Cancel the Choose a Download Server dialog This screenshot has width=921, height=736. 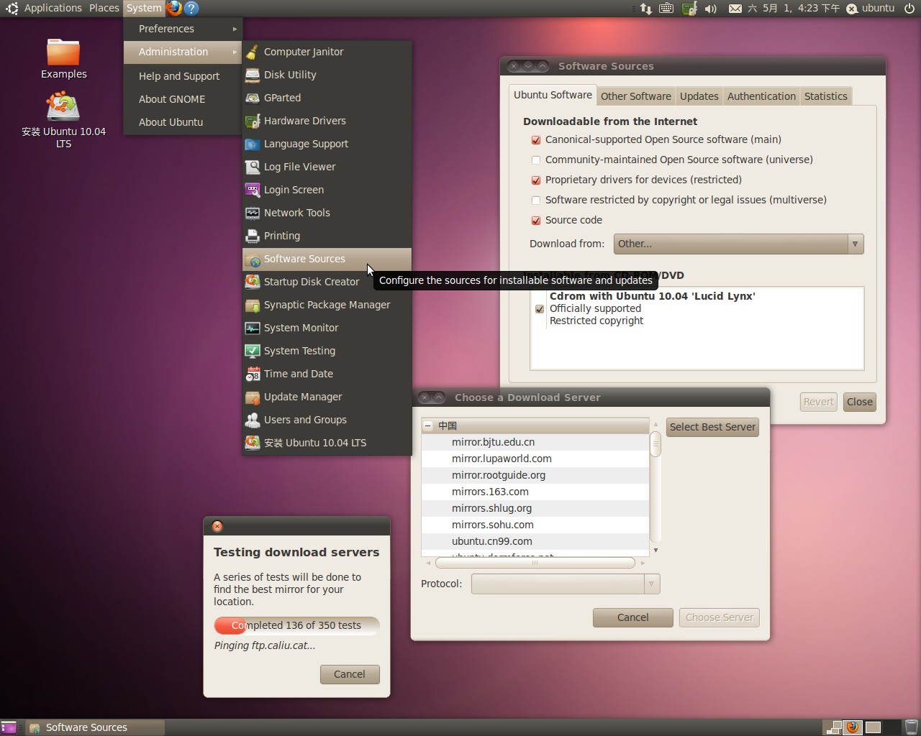tap(632, 617)
